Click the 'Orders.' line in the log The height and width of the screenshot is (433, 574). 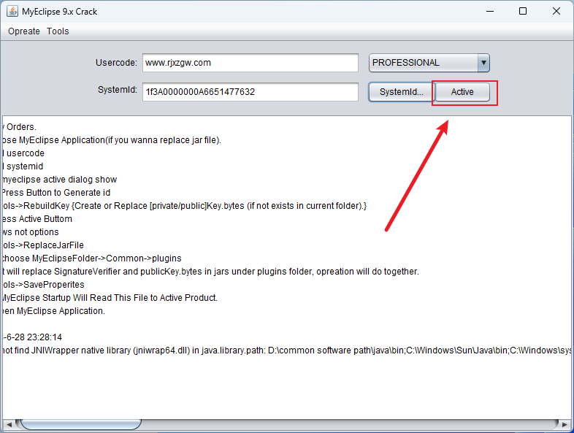pos(20,127)
